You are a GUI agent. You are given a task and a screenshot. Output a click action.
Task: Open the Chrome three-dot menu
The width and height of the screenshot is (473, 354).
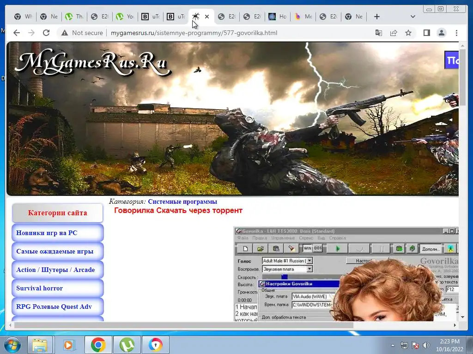point(456,33)
